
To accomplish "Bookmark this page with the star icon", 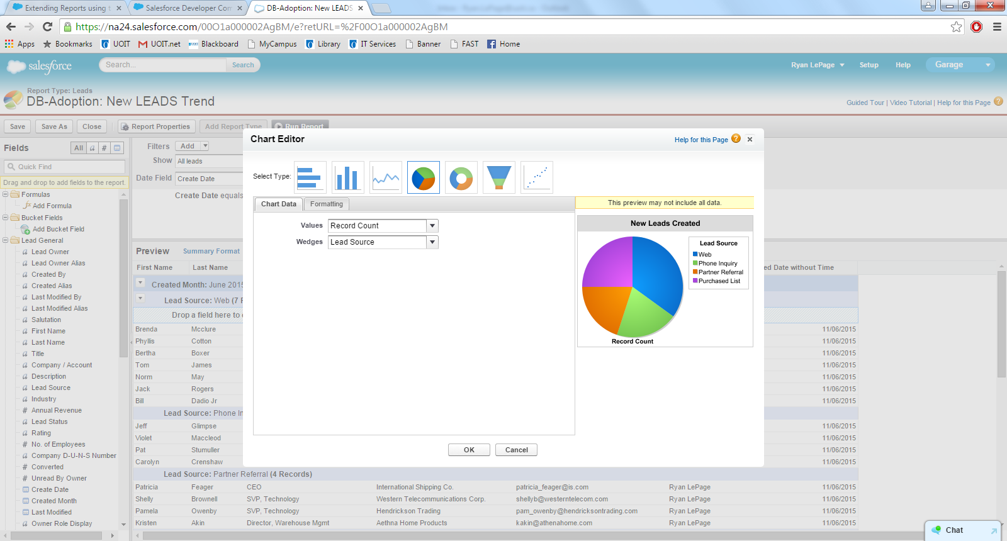I will click(956, 27).
